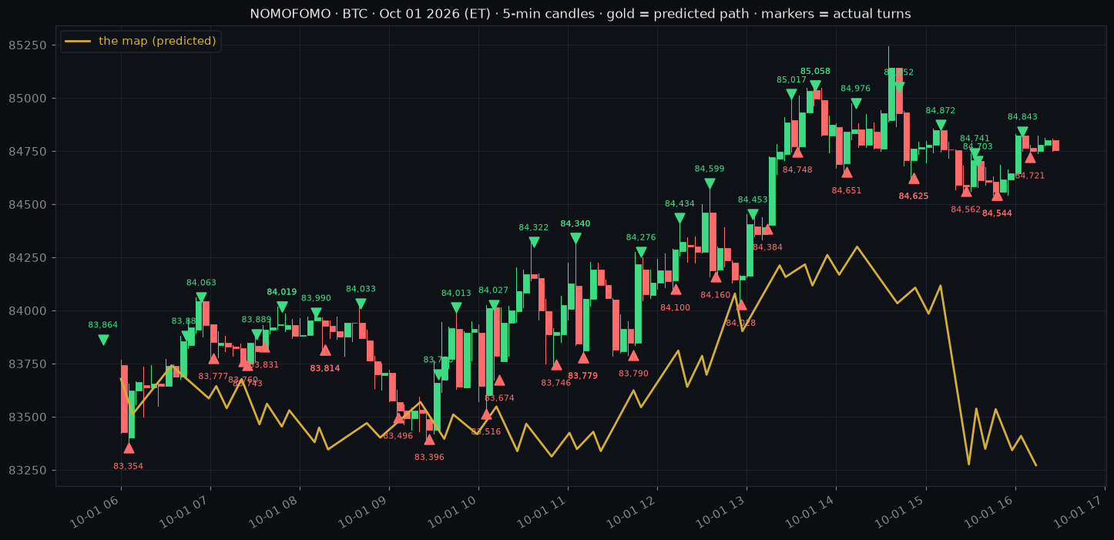Click the green marker below 84,019

[282, 307]
